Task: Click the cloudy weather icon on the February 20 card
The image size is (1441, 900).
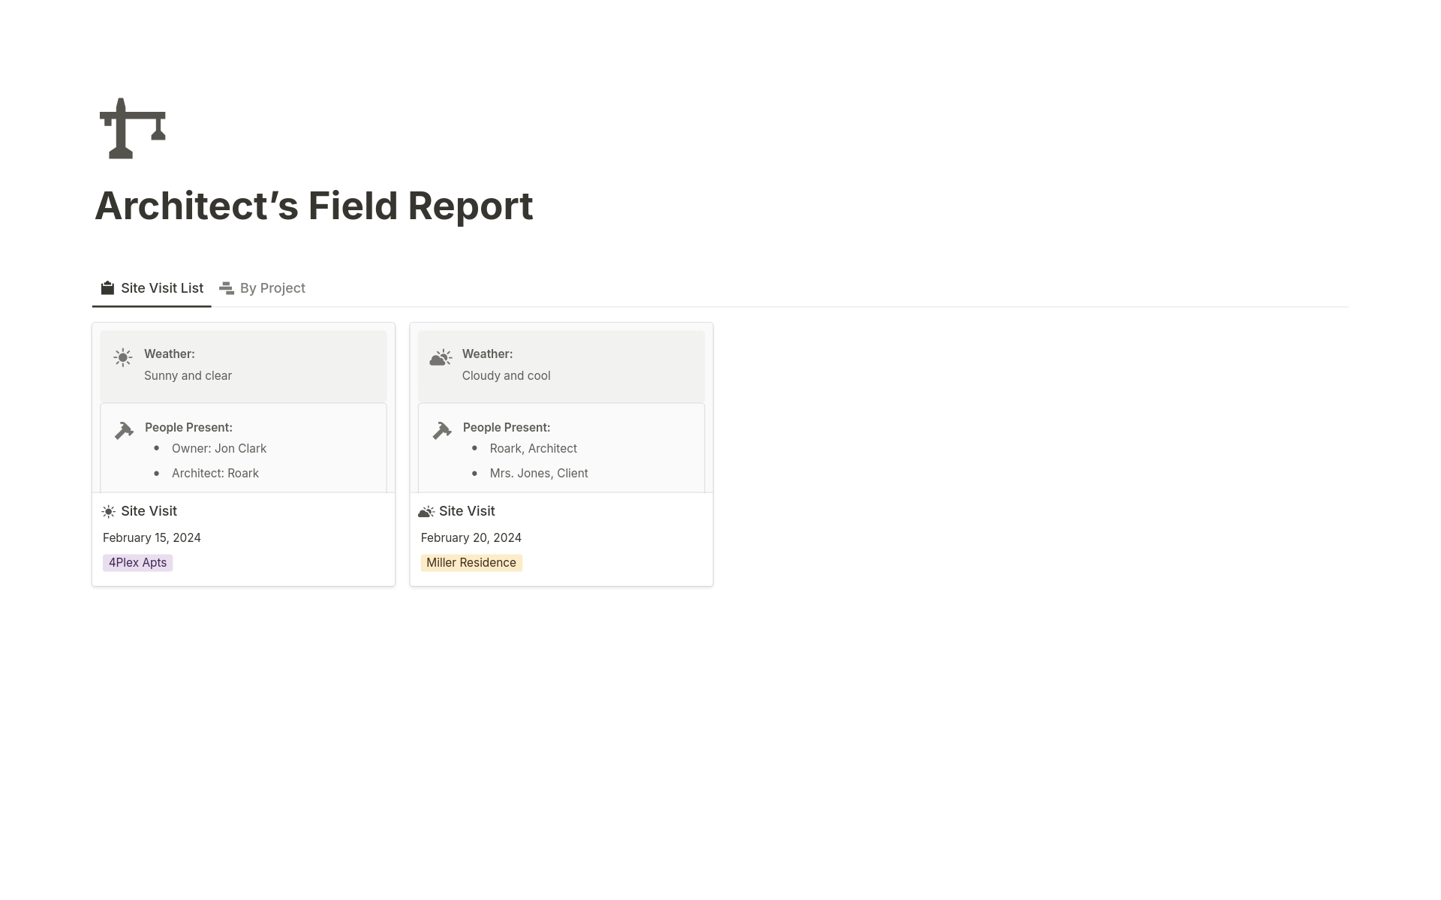Action: pyautogui.click(x=441, y=357)
